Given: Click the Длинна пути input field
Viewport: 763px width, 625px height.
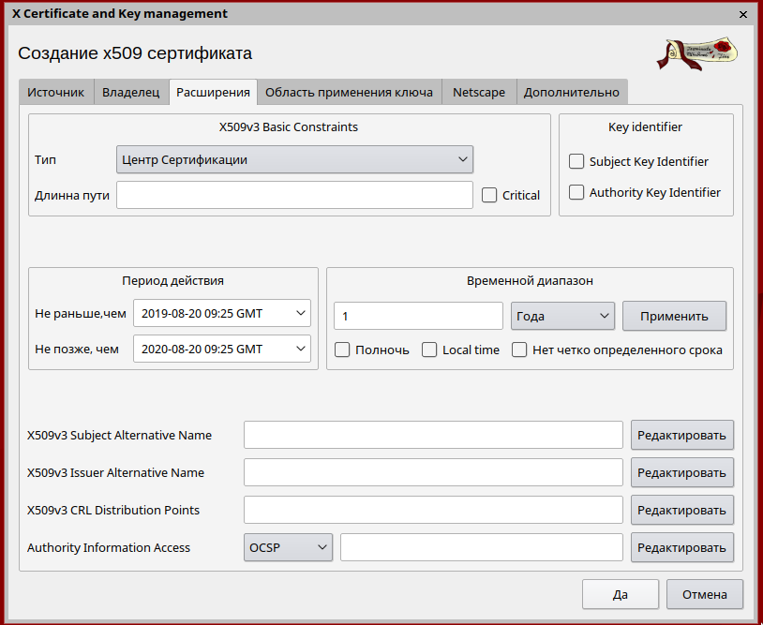Looking at the screenshot, I should [294, 195].
